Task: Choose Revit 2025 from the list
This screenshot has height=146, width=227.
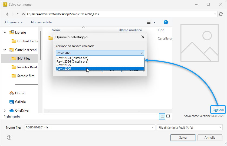Action: 100,65
